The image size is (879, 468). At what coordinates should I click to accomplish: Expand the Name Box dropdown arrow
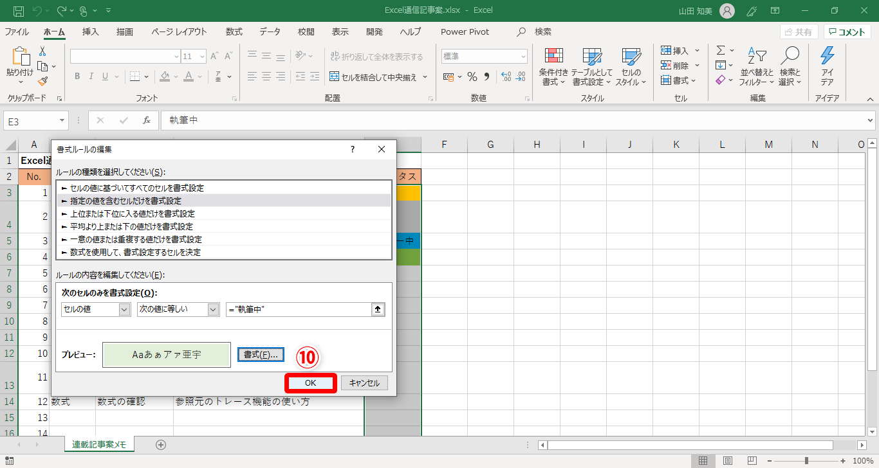(x=62, y=120)
